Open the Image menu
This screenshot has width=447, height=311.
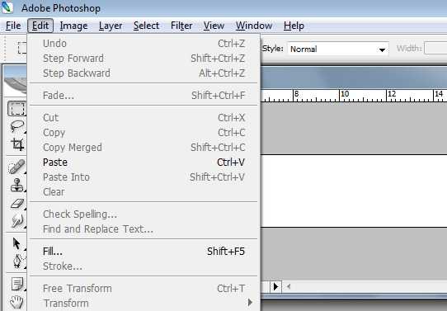pyautogui.click(x=74, y=26)
